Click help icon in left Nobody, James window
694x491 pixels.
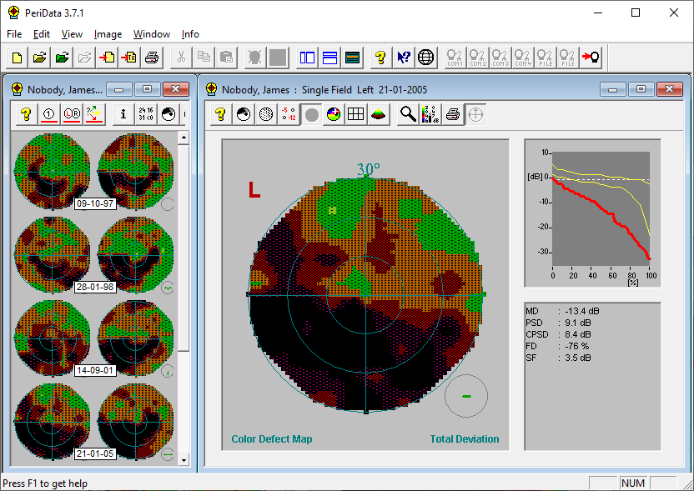click(x=26, y=114)
